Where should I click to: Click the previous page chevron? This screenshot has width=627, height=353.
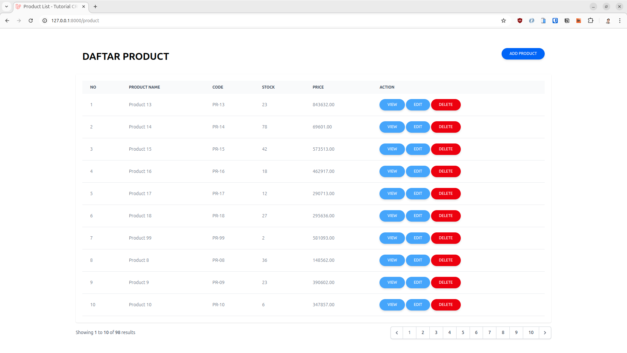(x=396, y=332)
